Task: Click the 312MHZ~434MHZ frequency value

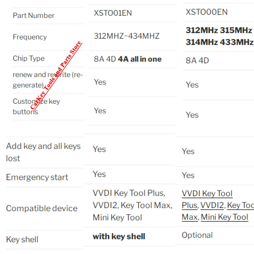Action: point(127,36)
